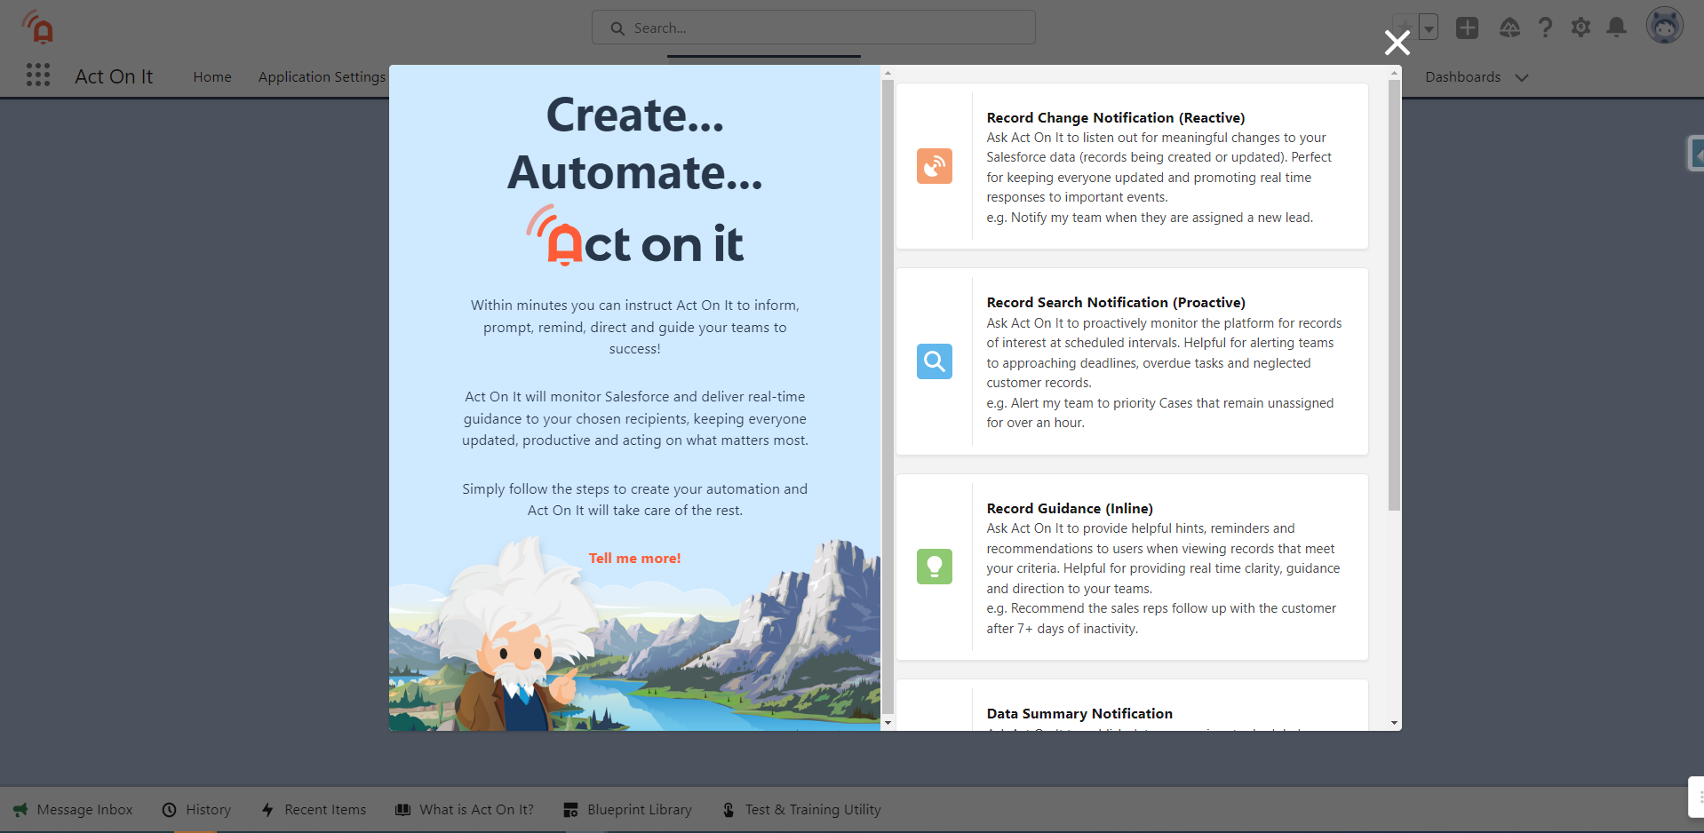Open Salesforce Help question mark
This screenshot has height=833, width=1704.
[1545, 28]
